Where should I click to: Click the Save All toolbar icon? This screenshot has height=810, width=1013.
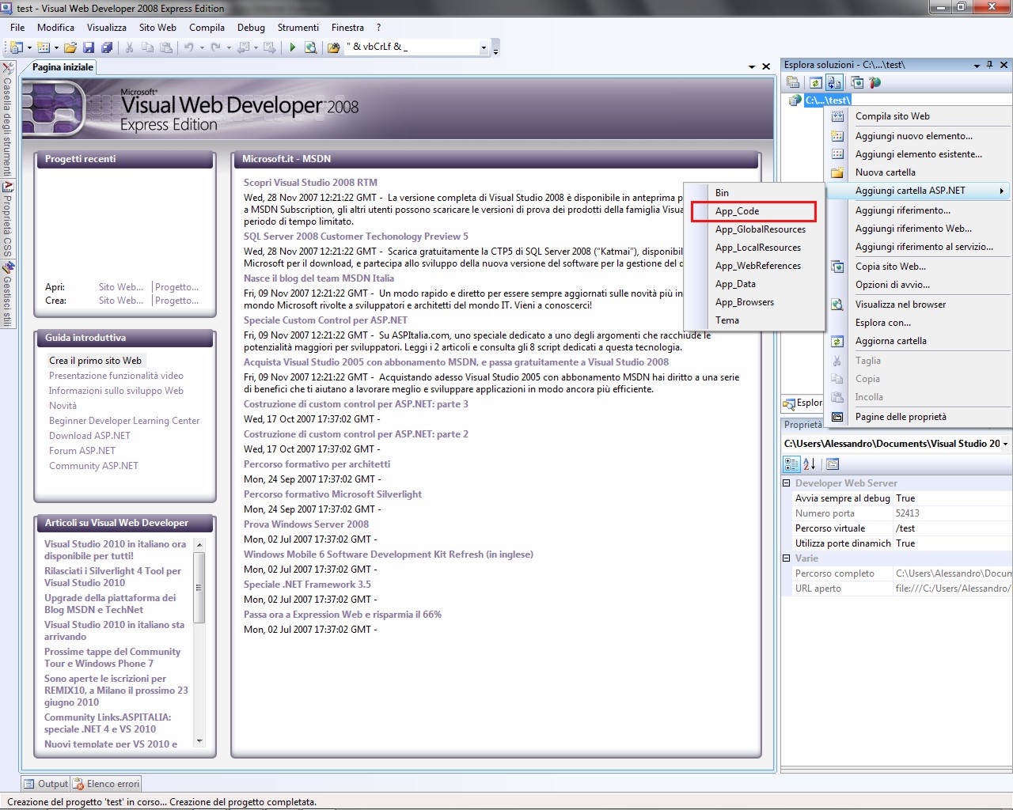point(107,47)
